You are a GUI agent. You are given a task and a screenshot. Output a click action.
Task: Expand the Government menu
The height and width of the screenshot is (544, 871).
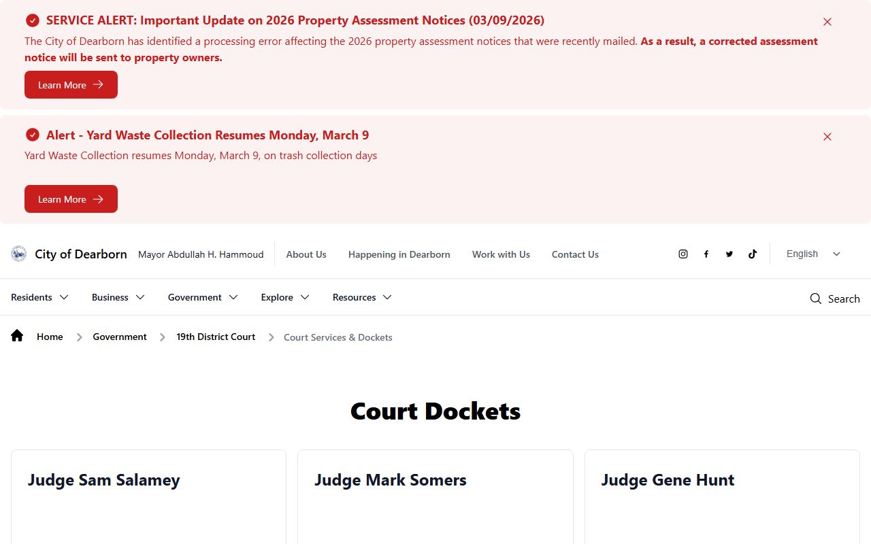(x=203, y=297)
